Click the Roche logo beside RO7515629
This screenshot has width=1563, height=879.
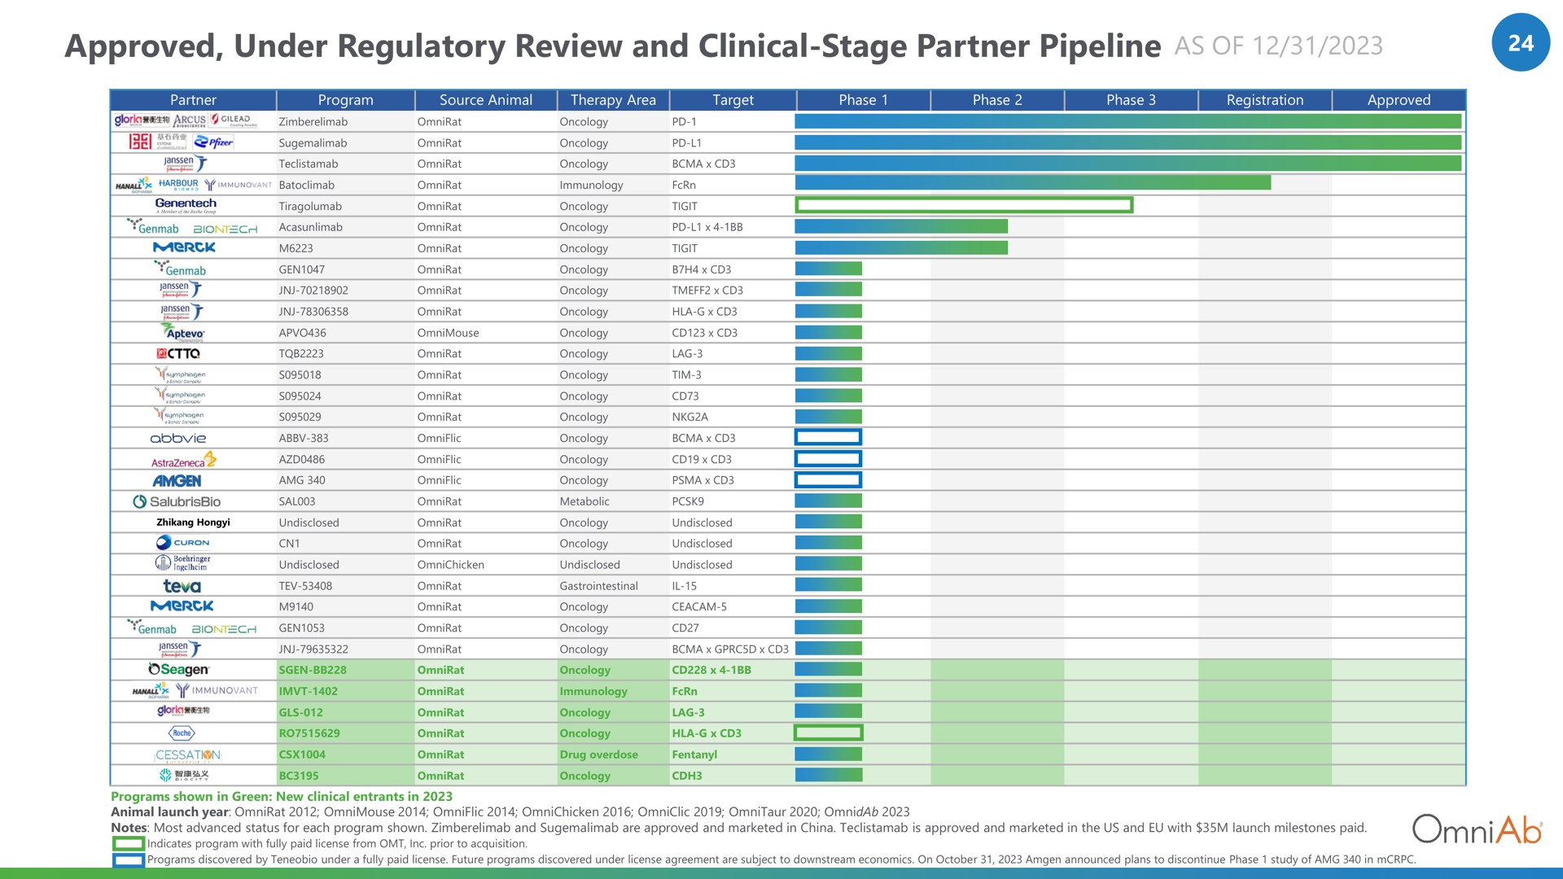[x=182, y=732]
